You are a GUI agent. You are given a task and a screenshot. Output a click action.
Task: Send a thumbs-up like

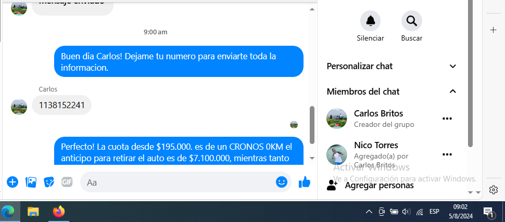305,182
